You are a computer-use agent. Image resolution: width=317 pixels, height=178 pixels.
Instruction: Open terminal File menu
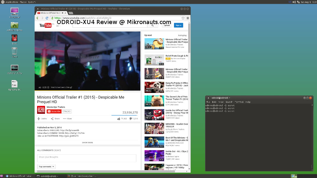pos(208,102)
